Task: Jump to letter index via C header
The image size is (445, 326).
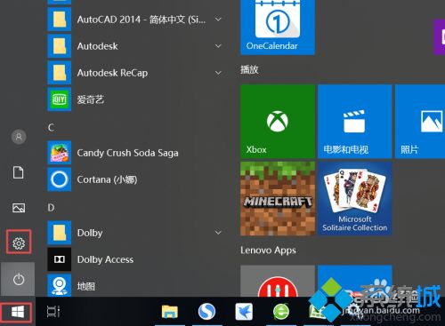Action: coord(51,128)
